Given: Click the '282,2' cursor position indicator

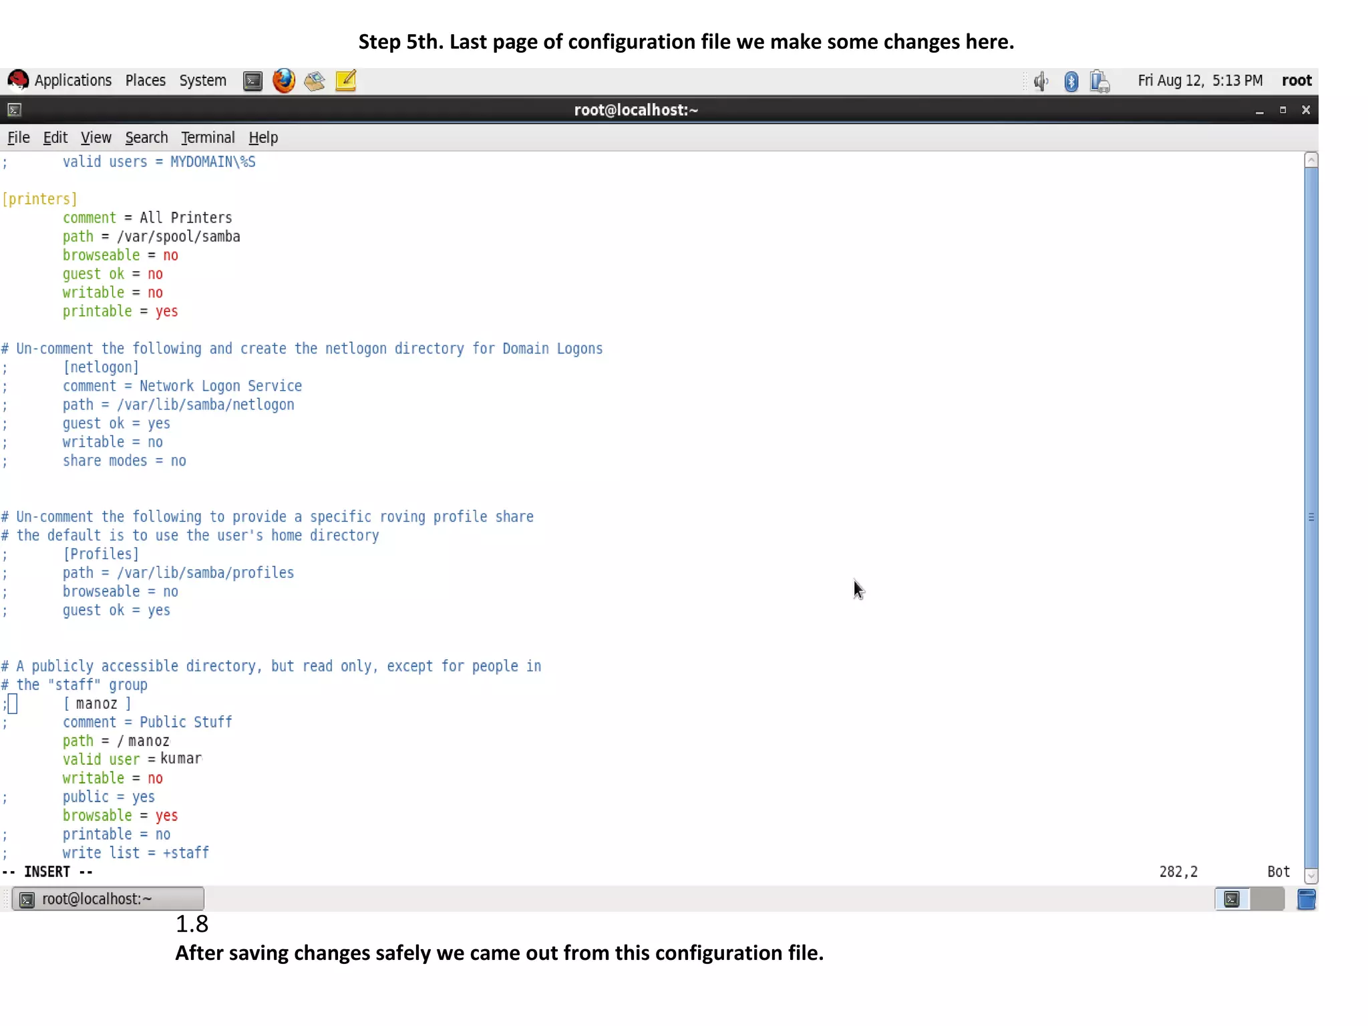Looking at the screenshot, I should 1179,872.
